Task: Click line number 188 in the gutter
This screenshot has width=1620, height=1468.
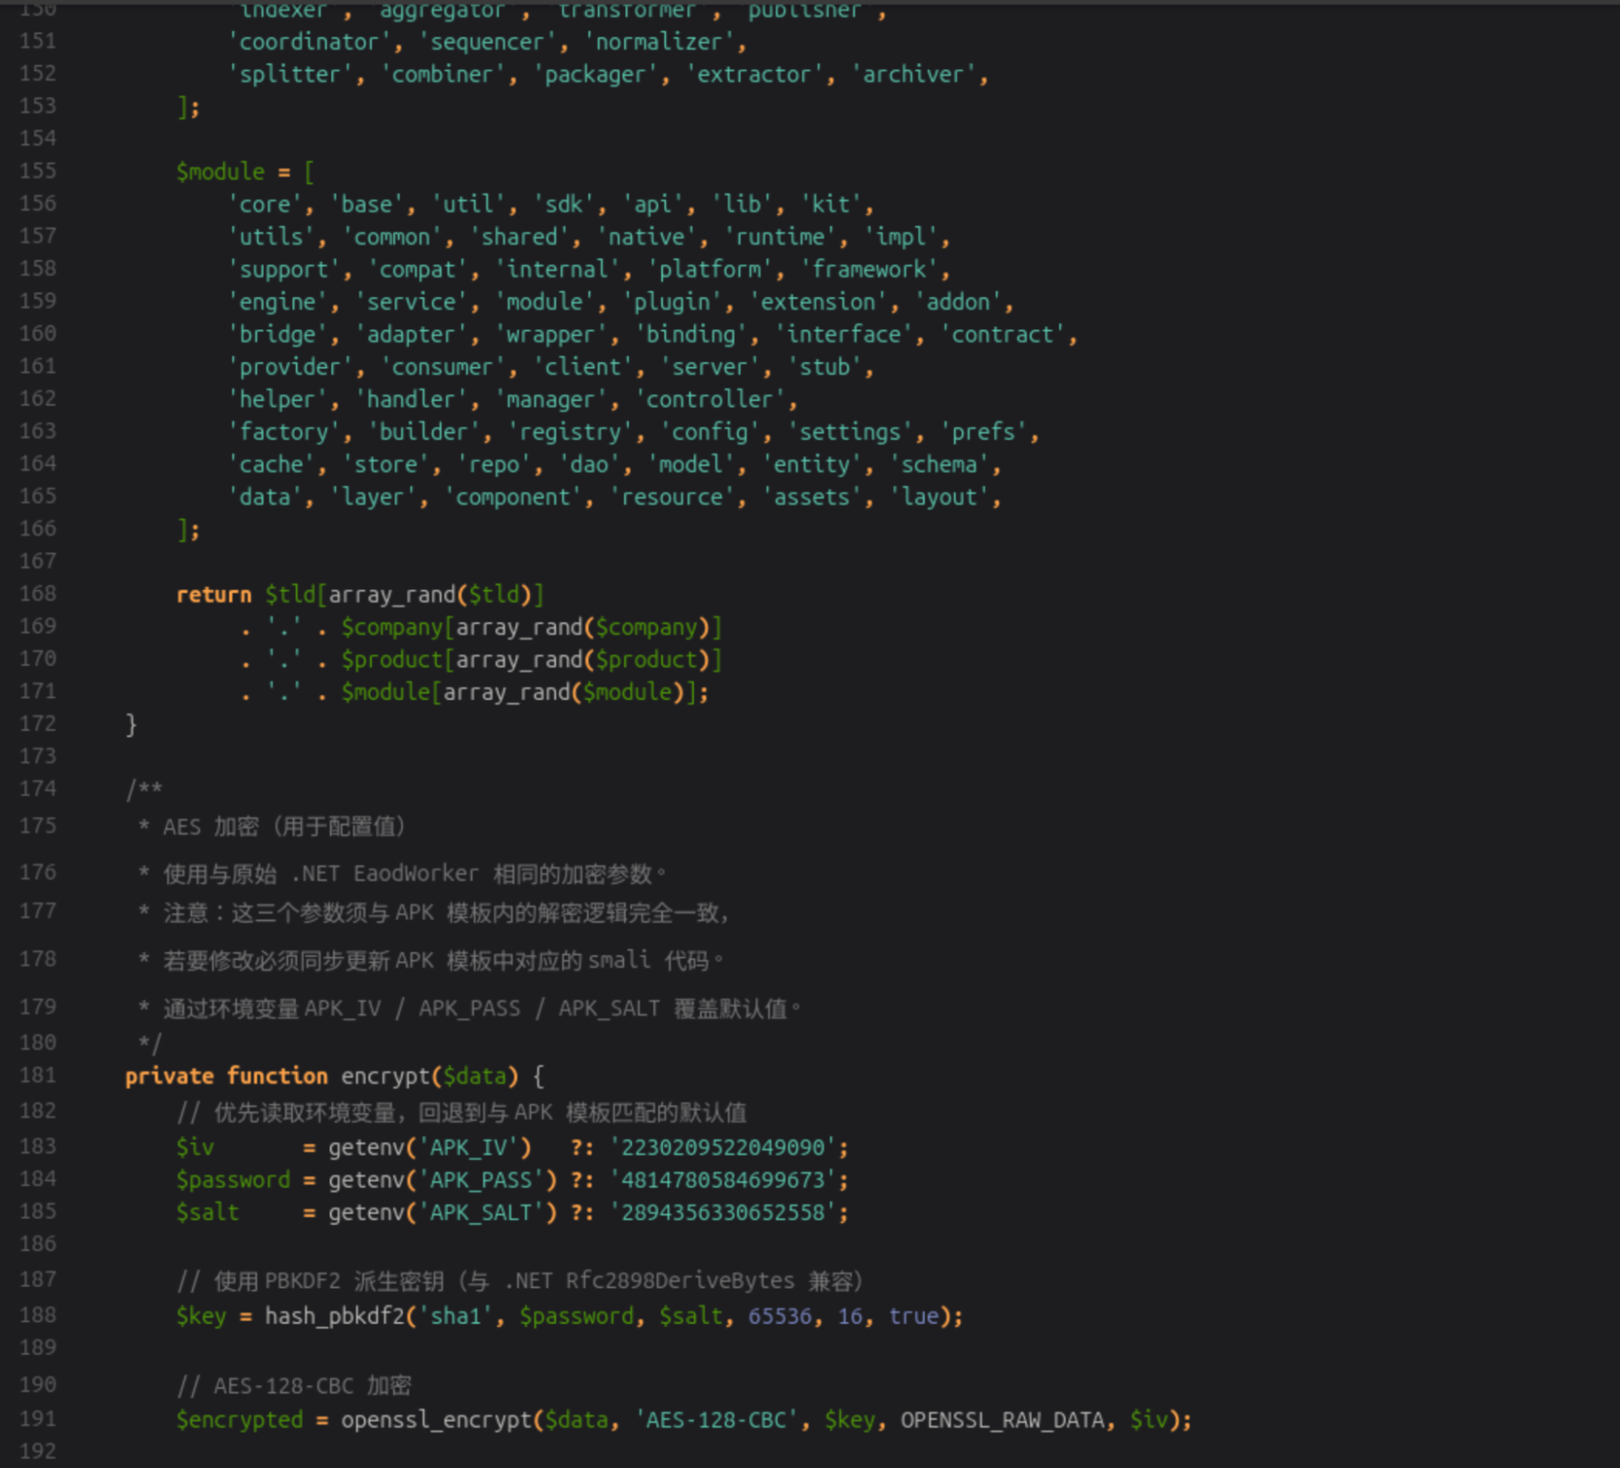Action: (38, 1315)
